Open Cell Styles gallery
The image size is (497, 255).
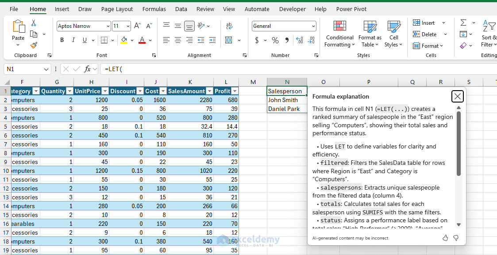coord(394,34)
